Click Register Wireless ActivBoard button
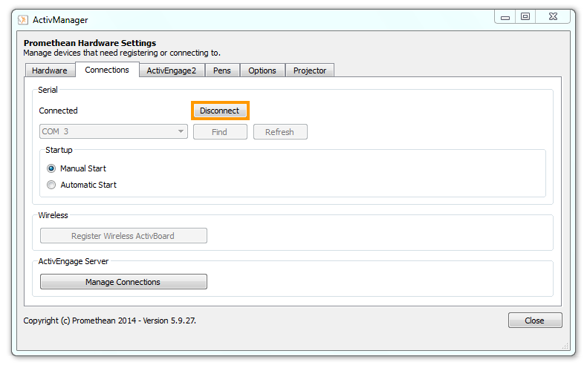 point(123,236)
